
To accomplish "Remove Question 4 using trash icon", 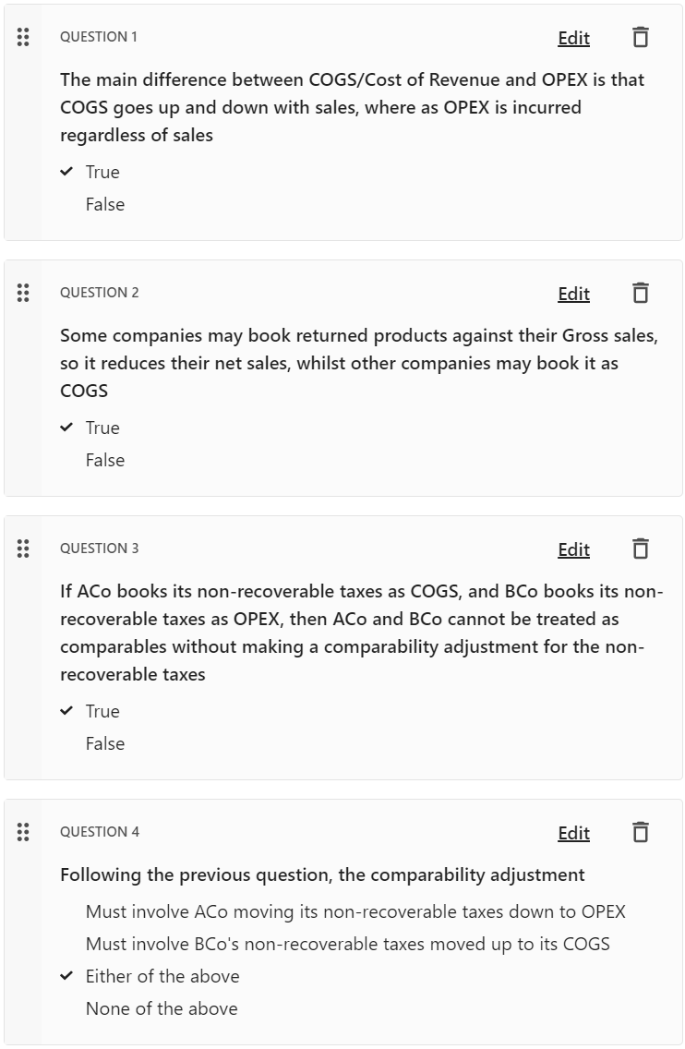I will [640, 832].
